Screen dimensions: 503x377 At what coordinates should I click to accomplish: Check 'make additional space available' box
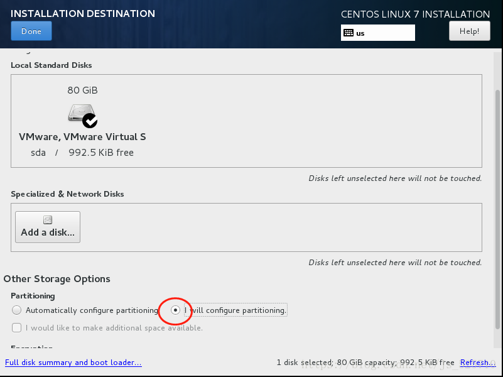tap(17, 327)
